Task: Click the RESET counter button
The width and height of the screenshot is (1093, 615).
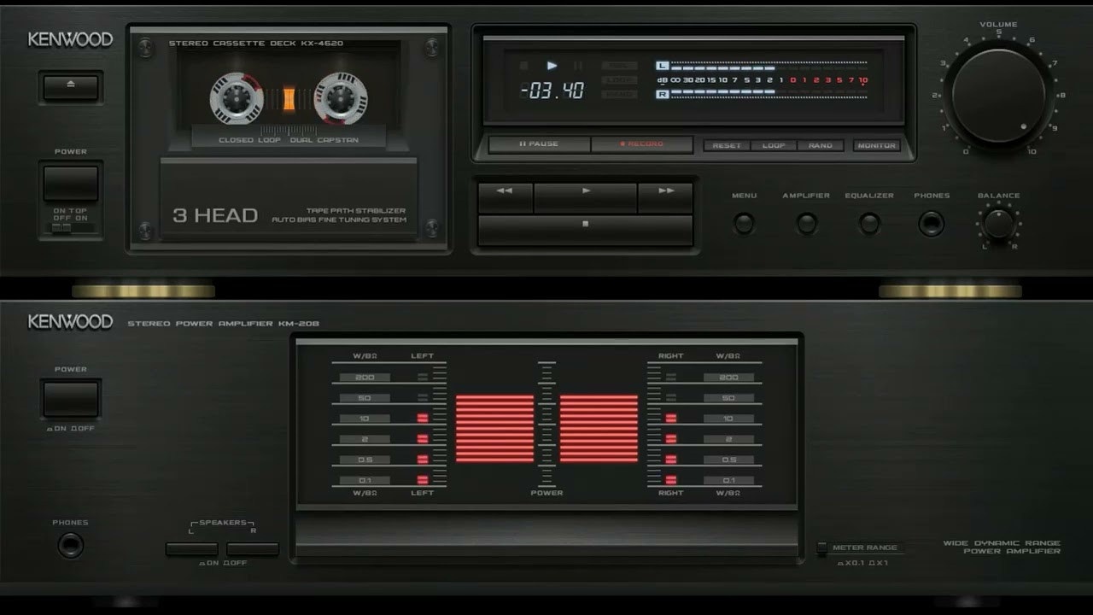Action: (727, 146)
